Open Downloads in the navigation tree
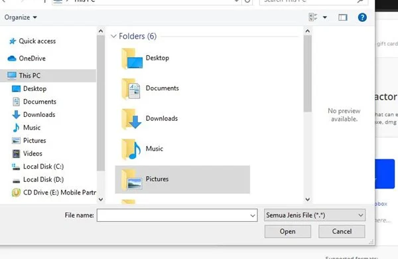Screen dimensions: 398x259 coord(39,115)
